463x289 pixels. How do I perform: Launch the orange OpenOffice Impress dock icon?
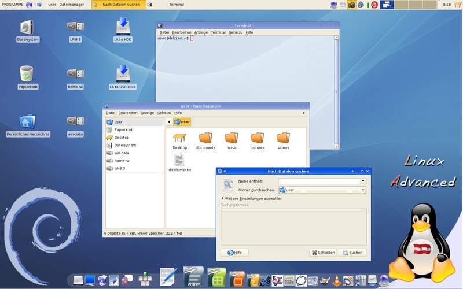[237, 279]
